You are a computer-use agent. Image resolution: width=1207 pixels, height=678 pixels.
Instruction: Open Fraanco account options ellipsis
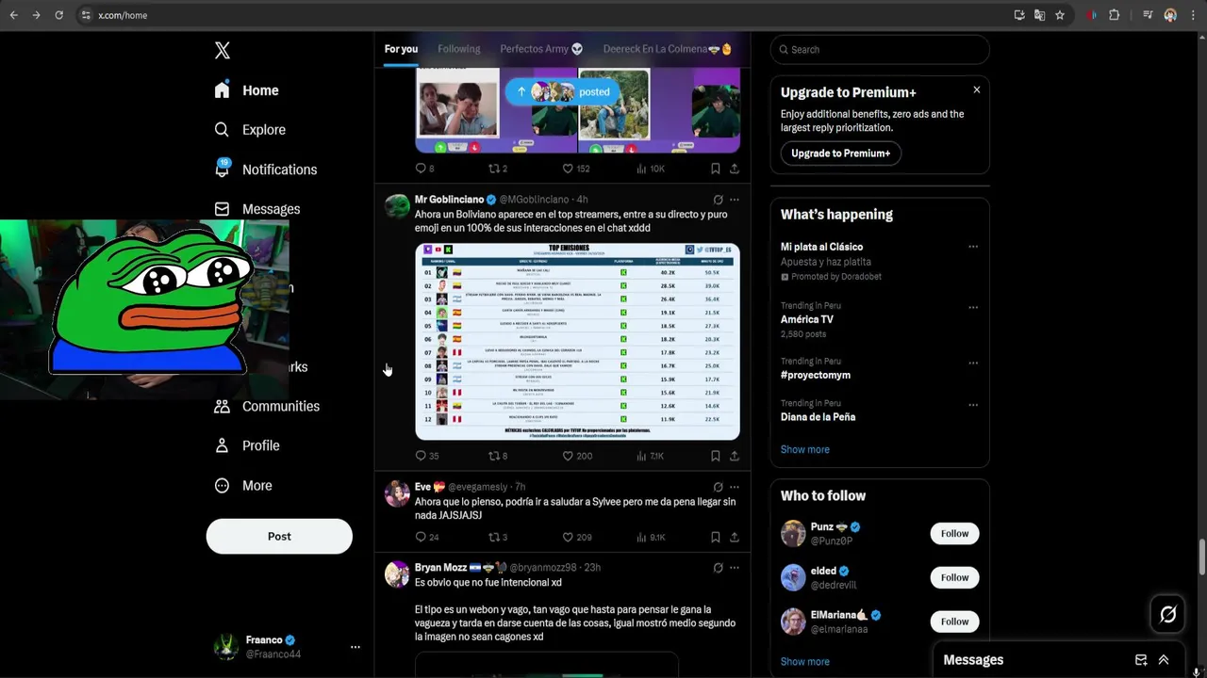[355, 647]
